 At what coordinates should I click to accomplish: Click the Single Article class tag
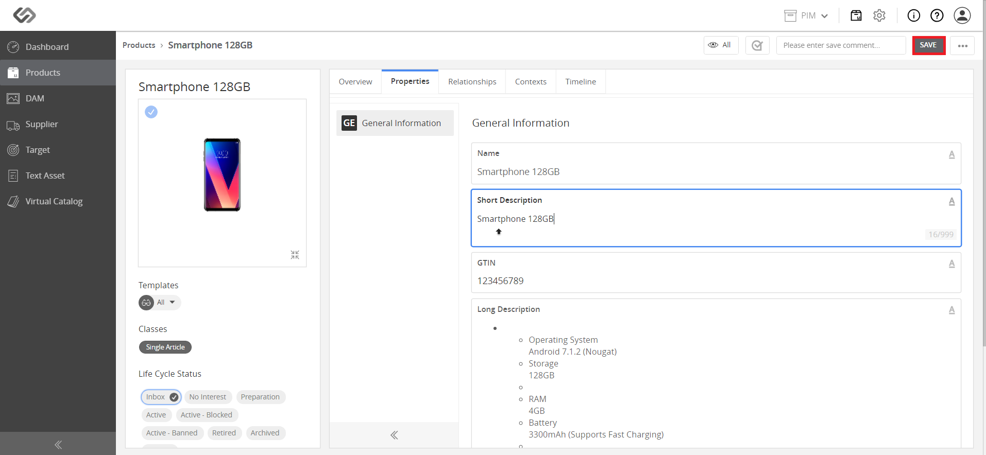pos(165,347)
